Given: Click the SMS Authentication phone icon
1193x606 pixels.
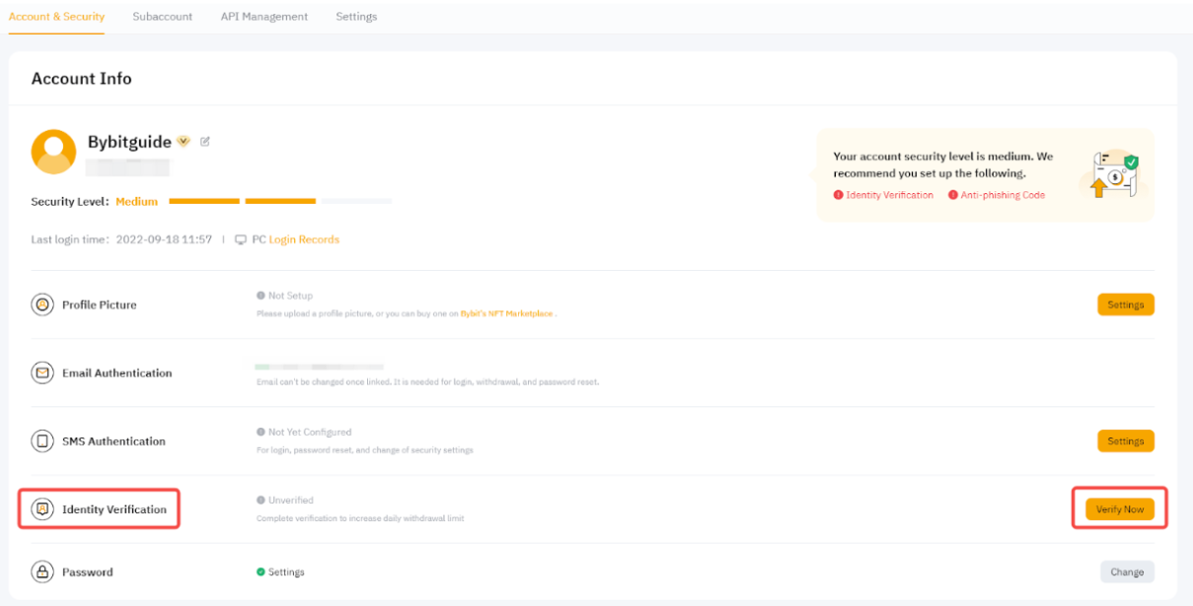Looking at the screenshot, I should (42, 441).
